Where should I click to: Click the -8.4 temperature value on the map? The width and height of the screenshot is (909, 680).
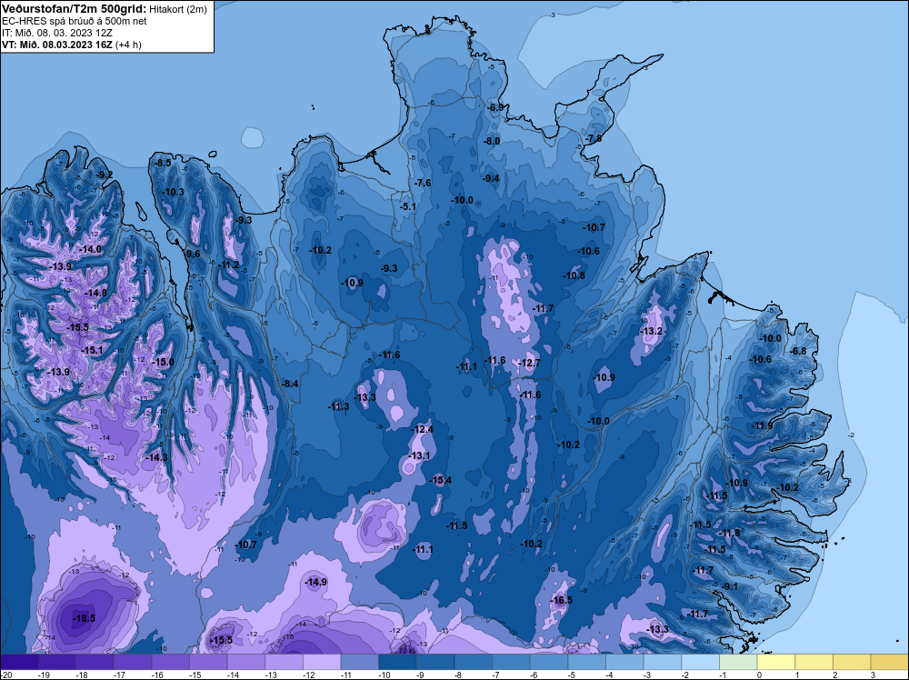289,384
